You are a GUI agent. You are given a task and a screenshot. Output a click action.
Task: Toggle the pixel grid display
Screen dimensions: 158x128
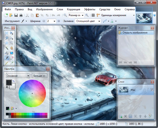click(93, 15)
